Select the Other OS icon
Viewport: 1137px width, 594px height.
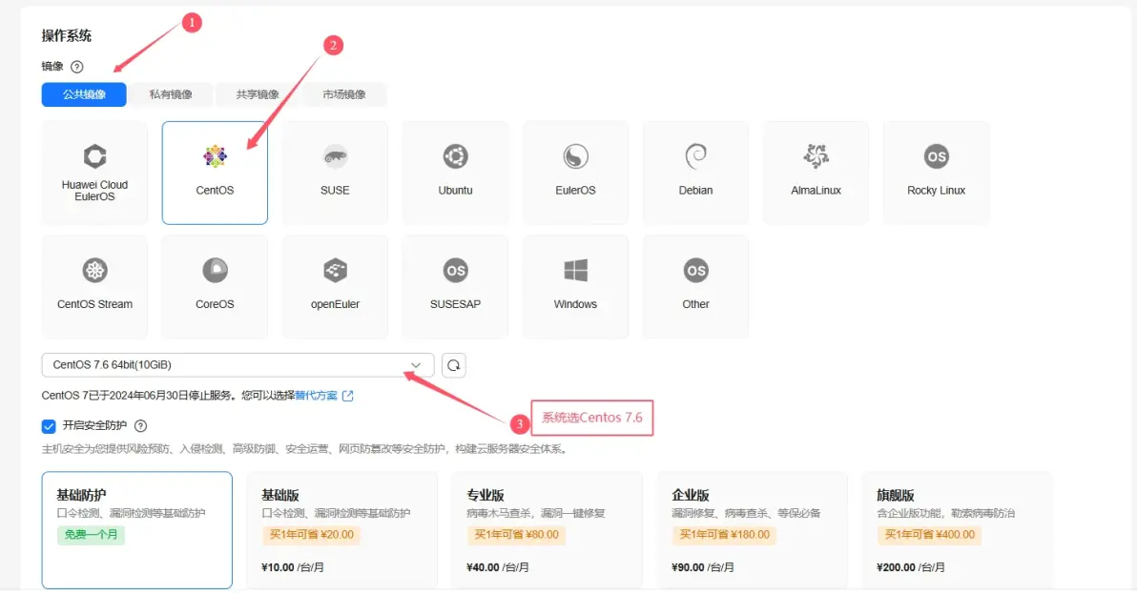pos(695,270)
